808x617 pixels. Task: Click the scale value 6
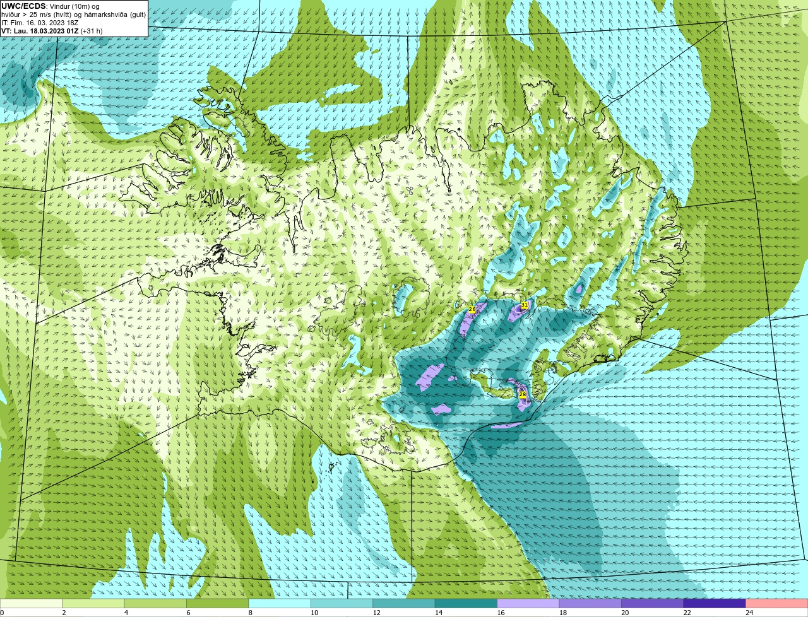(x=187, y=613)
